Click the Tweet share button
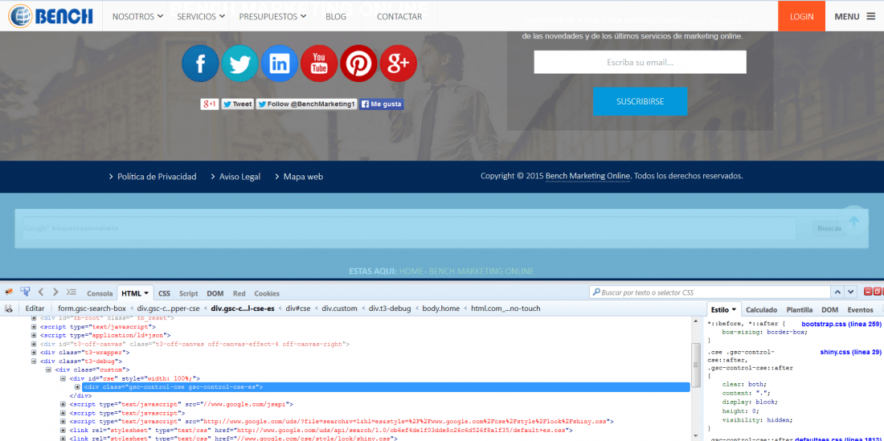884x441 pixels. 237,104
